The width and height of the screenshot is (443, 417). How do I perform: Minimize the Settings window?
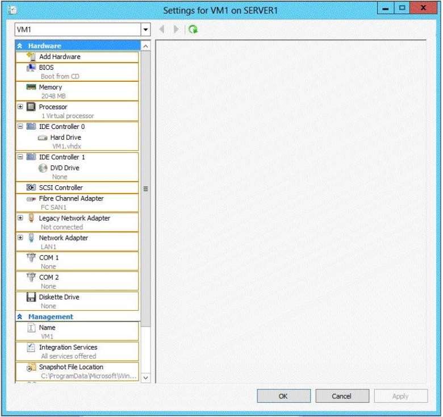[386, 9]
